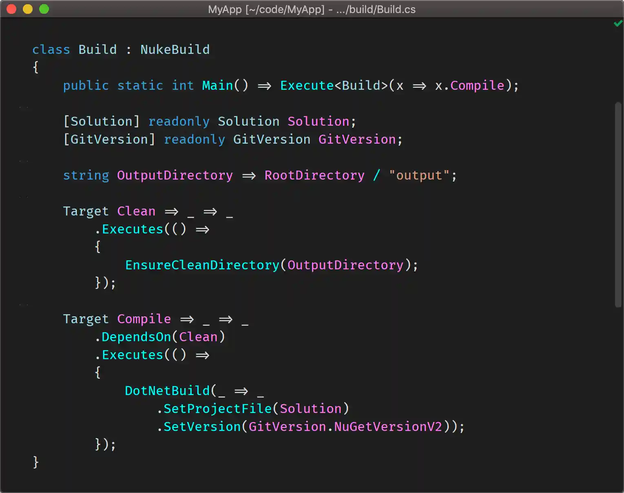
Task: Click the ".SetVersion" method call
Action: point(199,427)
